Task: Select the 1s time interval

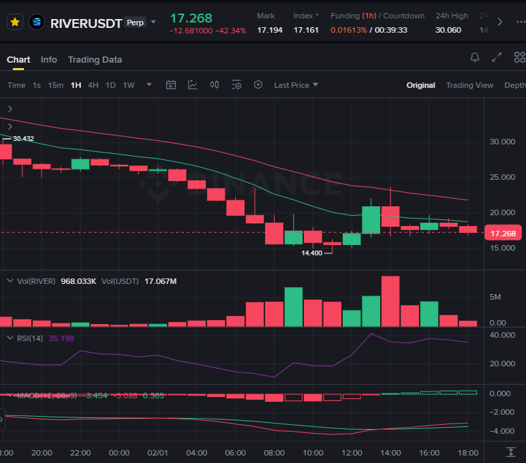Action: click(37, 85)
